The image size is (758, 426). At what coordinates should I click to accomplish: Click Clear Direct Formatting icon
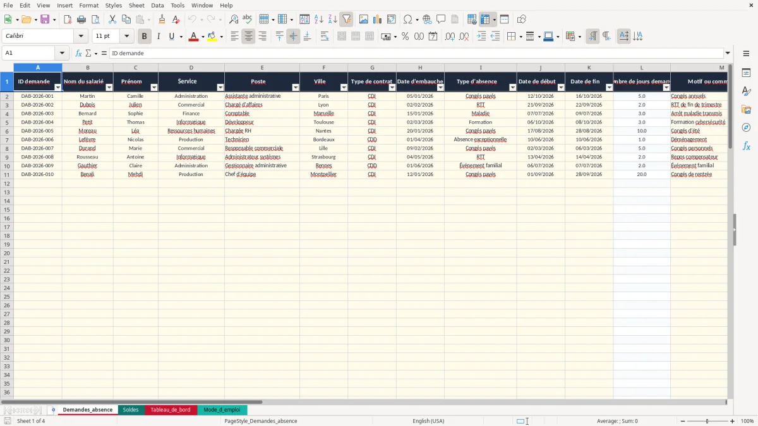pos(176,20)
